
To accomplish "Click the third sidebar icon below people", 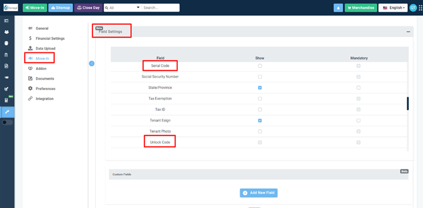I will tap(6, 43).
